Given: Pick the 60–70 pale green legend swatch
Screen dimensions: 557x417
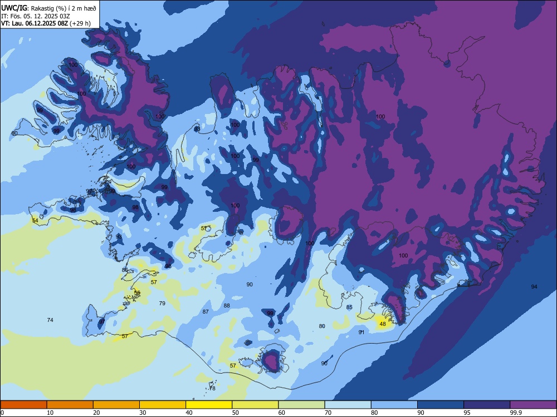Looking at the screenshot, I should [x=301, y=405].
